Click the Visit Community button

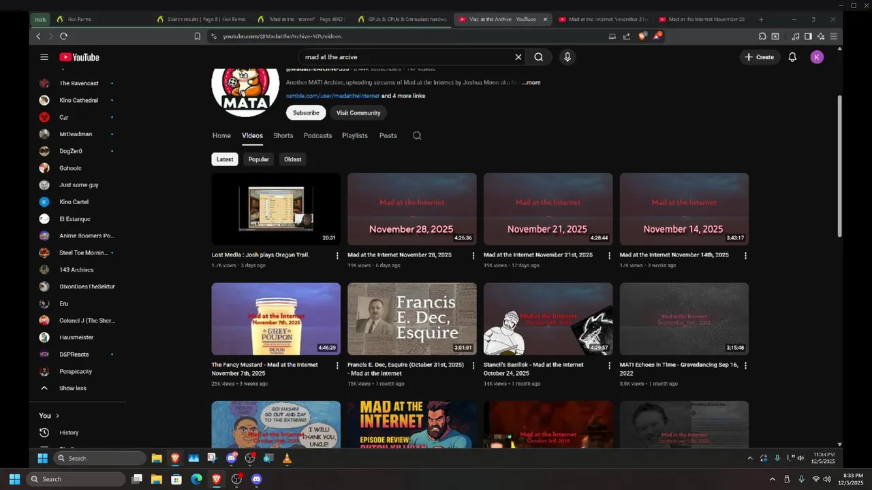point(358,113)
